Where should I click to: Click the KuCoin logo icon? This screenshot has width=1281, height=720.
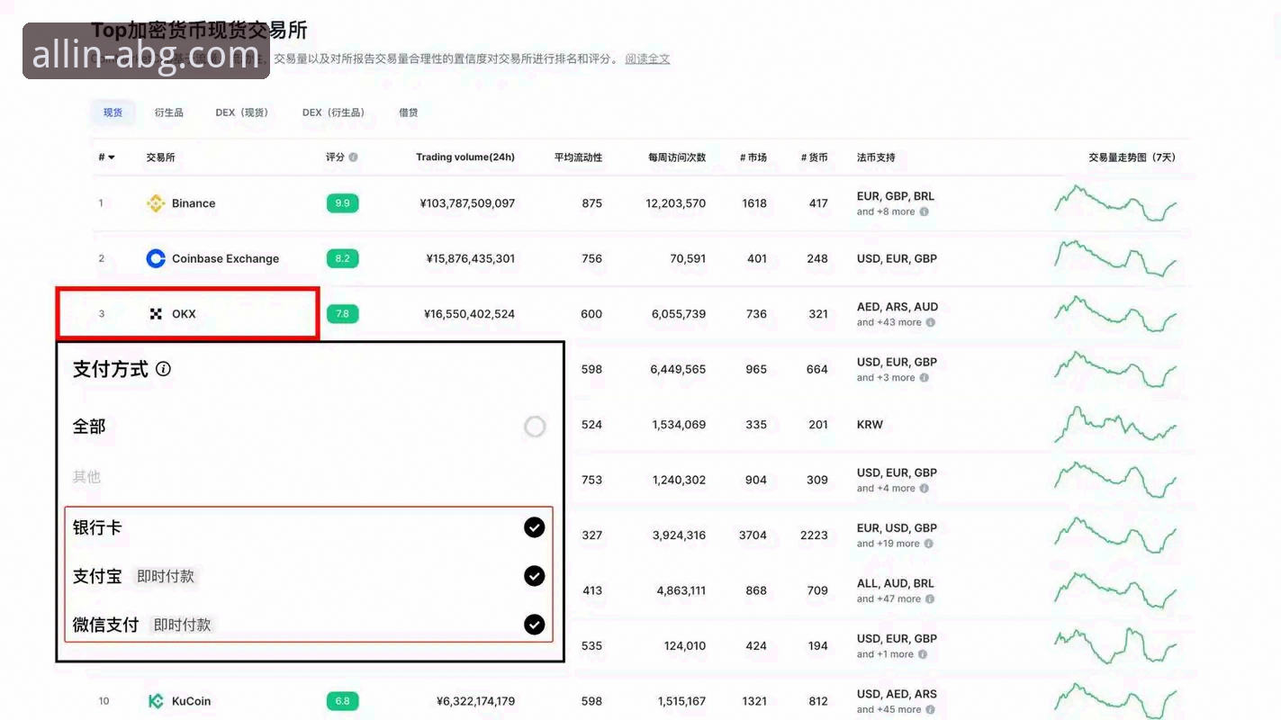tap(156, 701)
